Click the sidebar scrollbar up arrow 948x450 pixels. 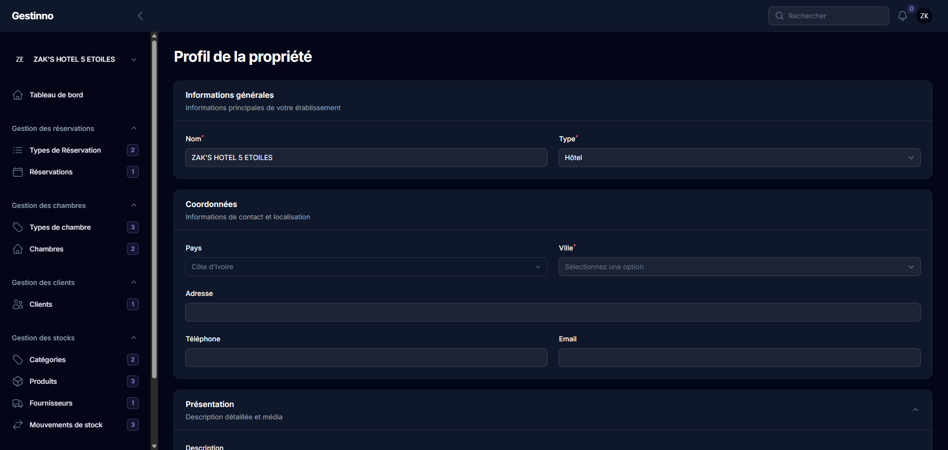pos(154,36)
